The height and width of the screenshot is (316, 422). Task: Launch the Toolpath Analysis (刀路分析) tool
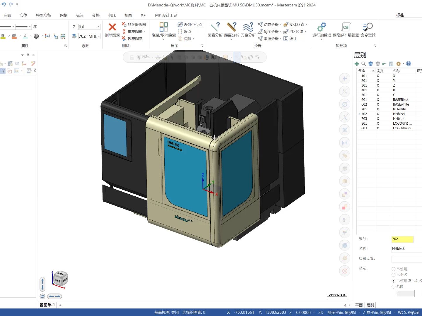click(248, 30)
